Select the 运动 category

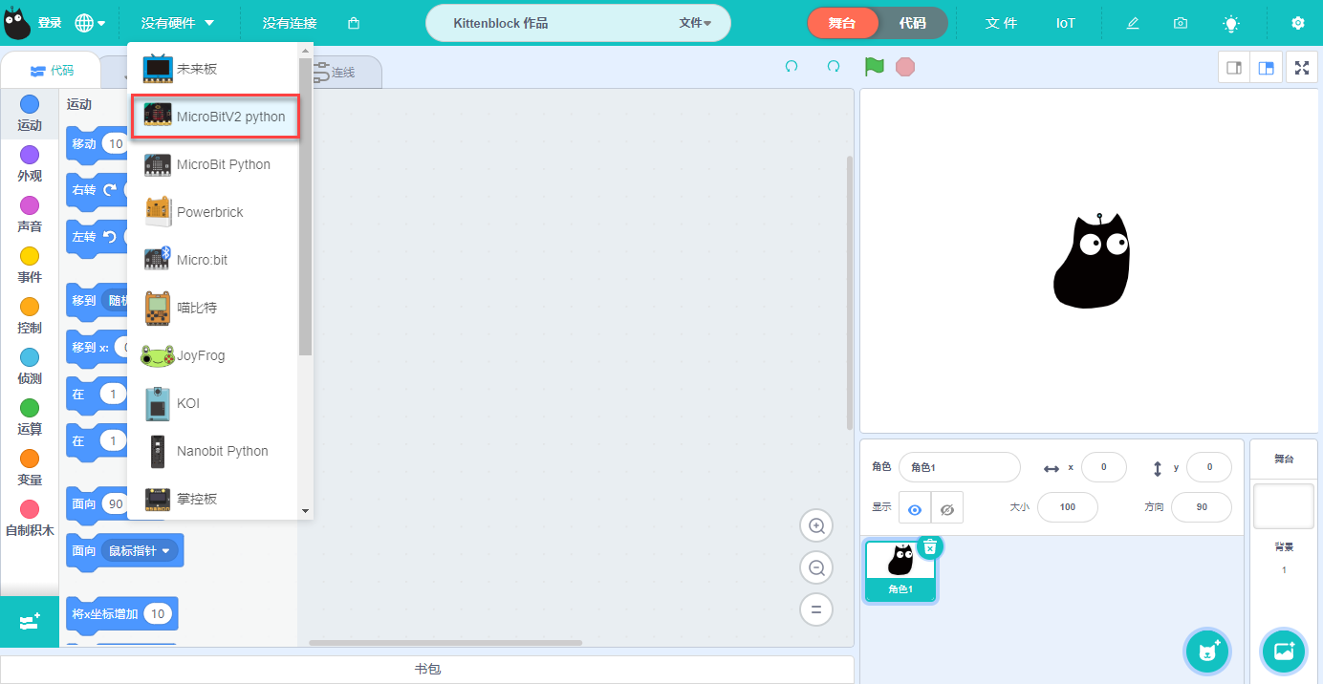(x=30, y=114)
